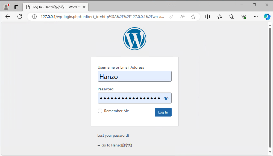Minimize the browser window

point(242,5)
